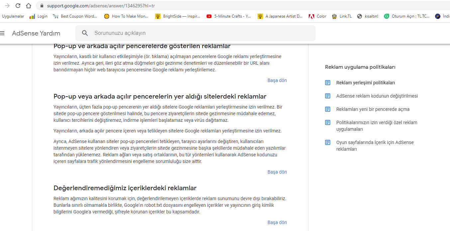This screenshot has height=231, width=450.
Task: Open Reklam yerleşimi politikaları sidebar link
Action: [366, 83]
